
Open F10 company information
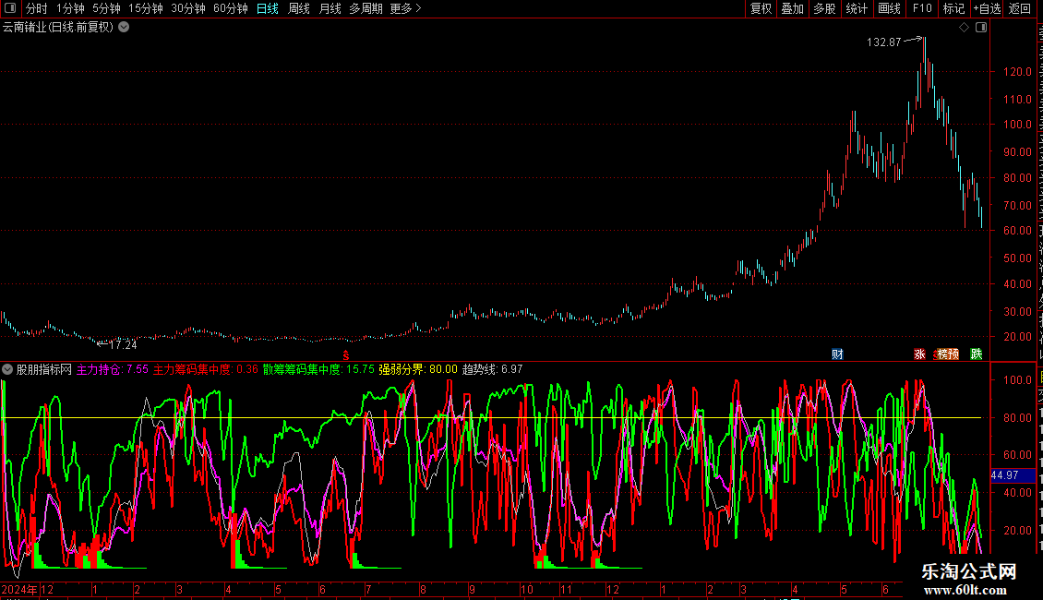tap(922, 8)
